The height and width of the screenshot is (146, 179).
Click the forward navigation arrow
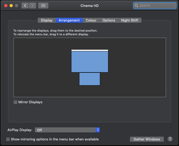click(x=32, y=6)
